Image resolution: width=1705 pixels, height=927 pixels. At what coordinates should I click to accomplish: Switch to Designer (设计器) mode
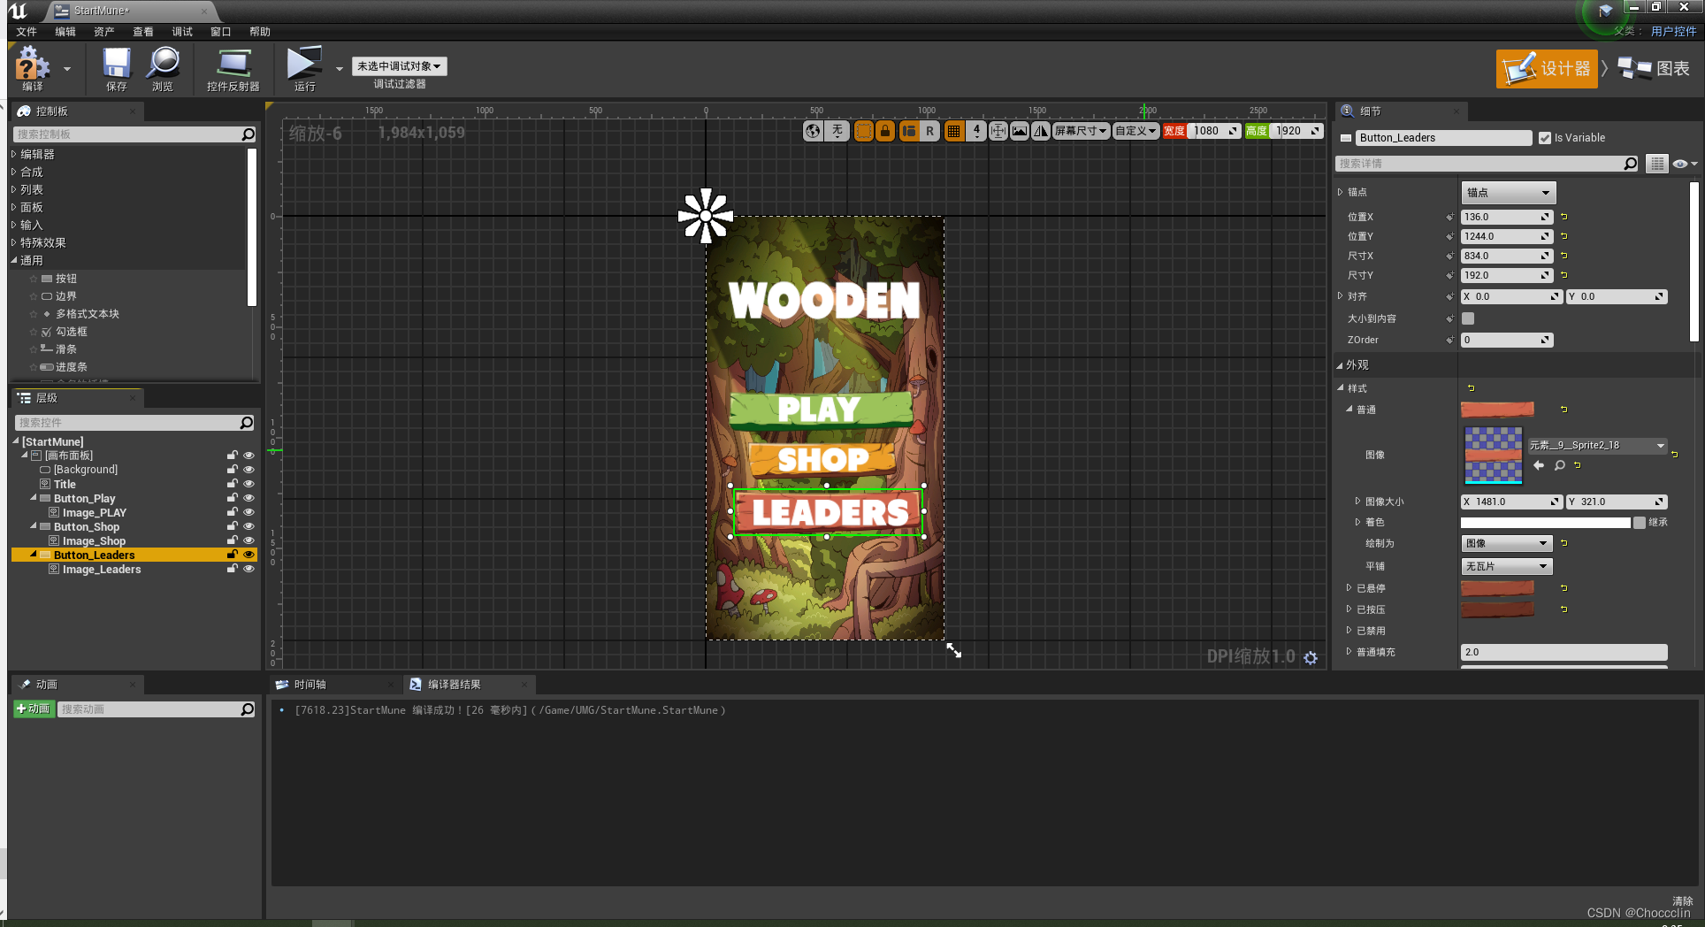tap(1547, 68)
